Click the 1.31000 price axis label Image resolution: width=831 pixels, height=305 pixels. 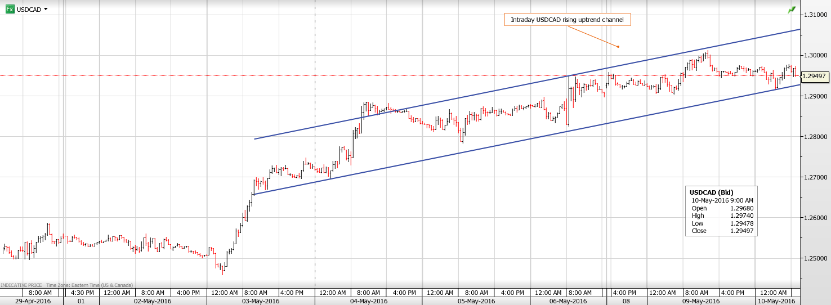816,15
